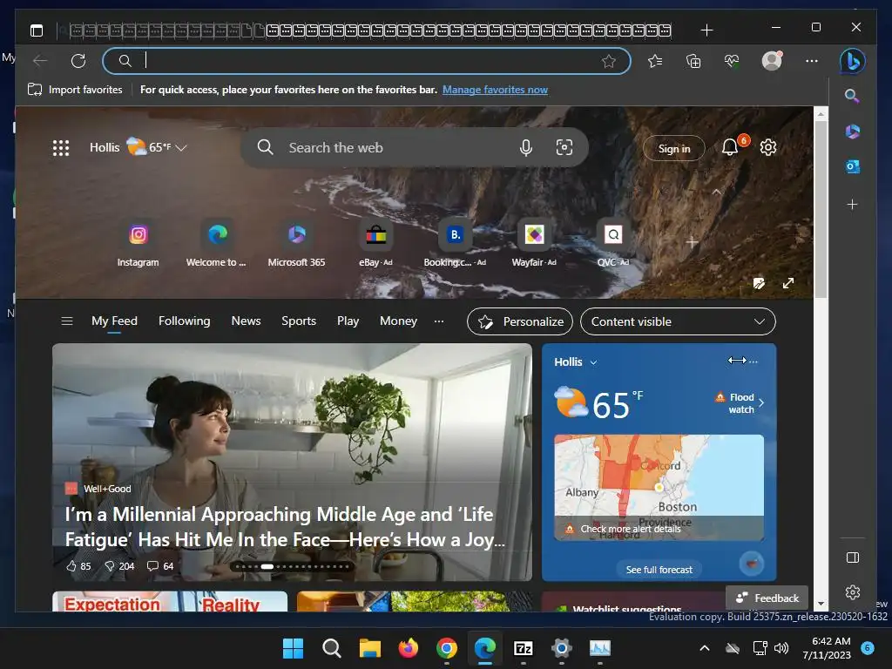Click edit background image icon
The image size is (892, 669).
point(759,283)
